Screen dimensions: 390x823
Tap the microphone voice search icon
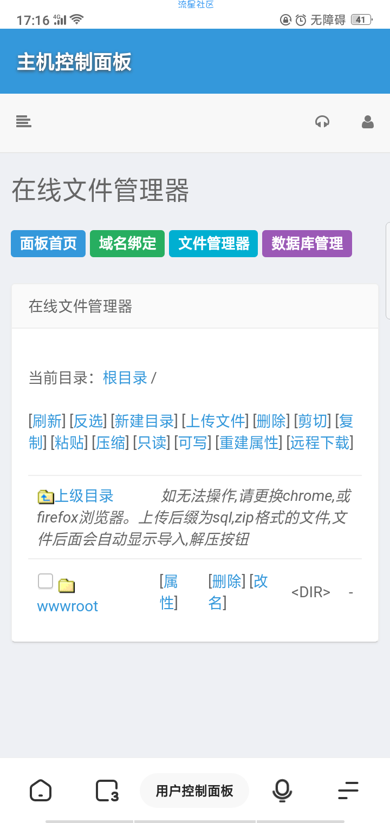click(282, 791)
